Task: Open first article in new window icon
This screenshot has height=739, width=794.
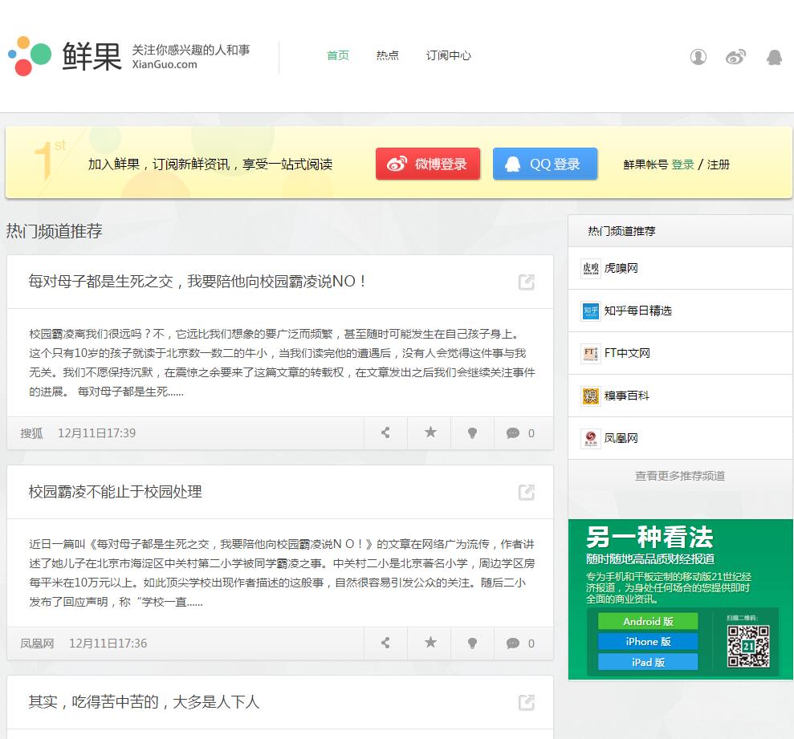Action: pyautogui.click(x=526, y=282)
